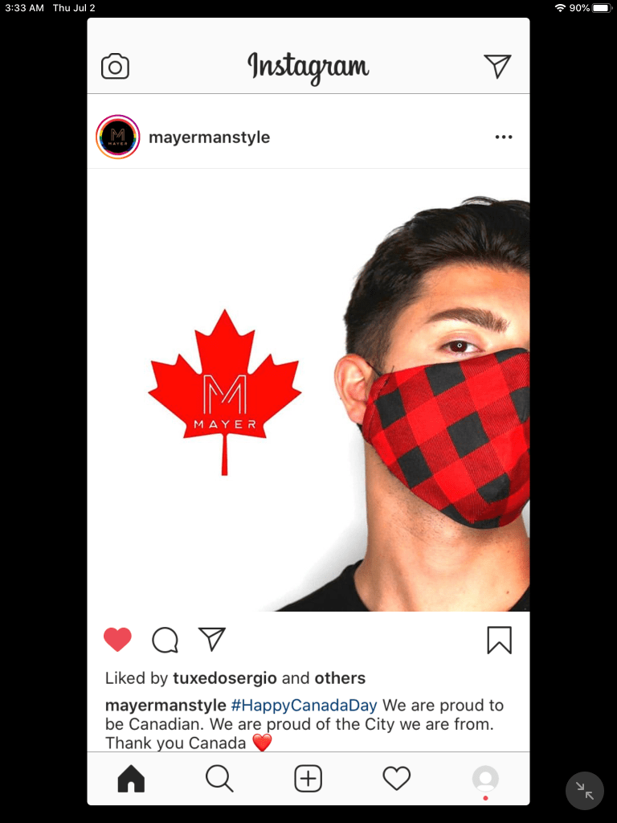The image size is (617, 823).
Task: Open the post's three-dot options menu
Action: (x=503, y=137)
